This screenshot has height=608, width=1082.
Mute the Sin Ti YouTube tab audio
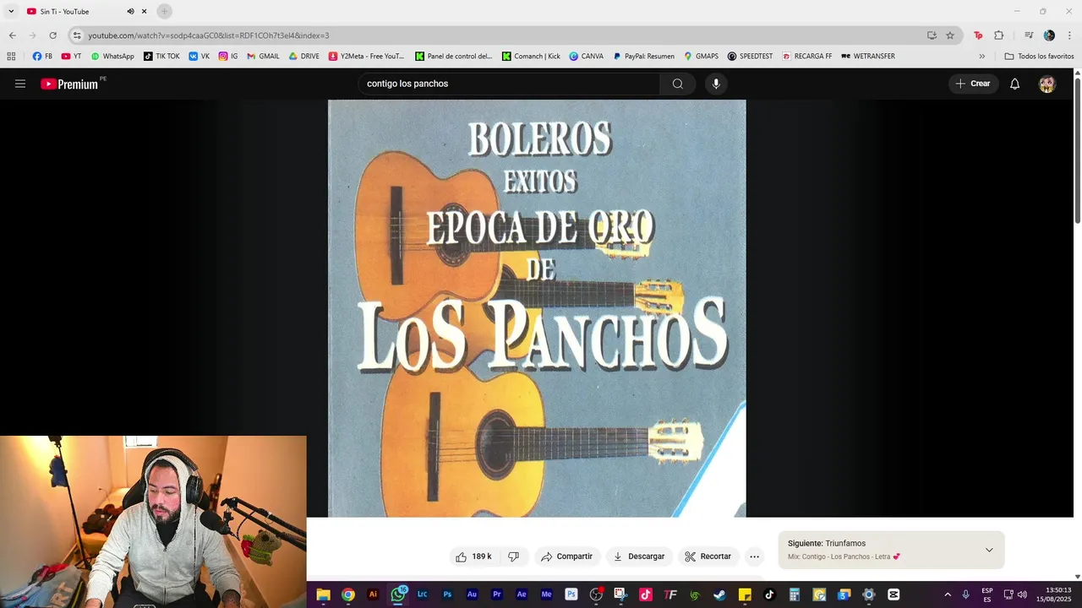pos(130,11)
